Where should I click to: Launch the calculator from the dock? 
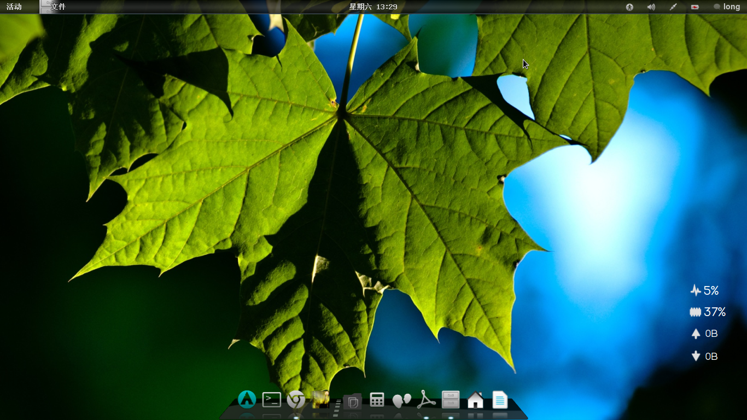click(x=377, y=400)
